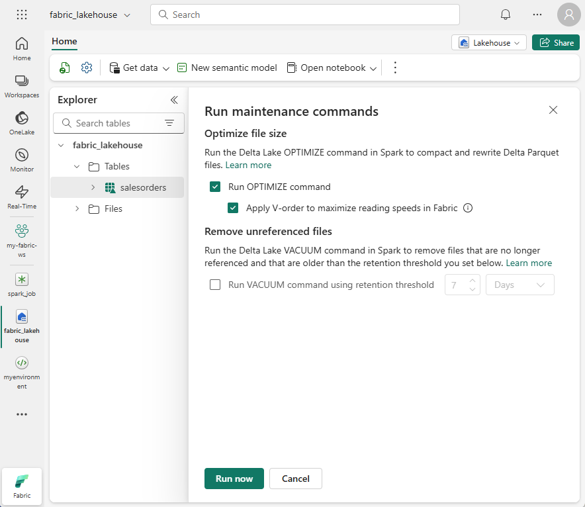Open Lakehouse mode switcher dropdown
Image resolution: width=585 pixels, height=507 pixels.
[x=489, y=42]
